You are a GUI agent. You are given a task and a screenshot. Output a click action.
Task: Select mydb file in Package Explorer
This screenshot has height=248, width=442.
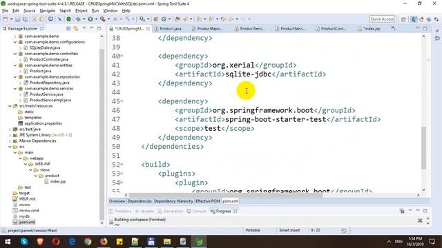coord(24,216)
